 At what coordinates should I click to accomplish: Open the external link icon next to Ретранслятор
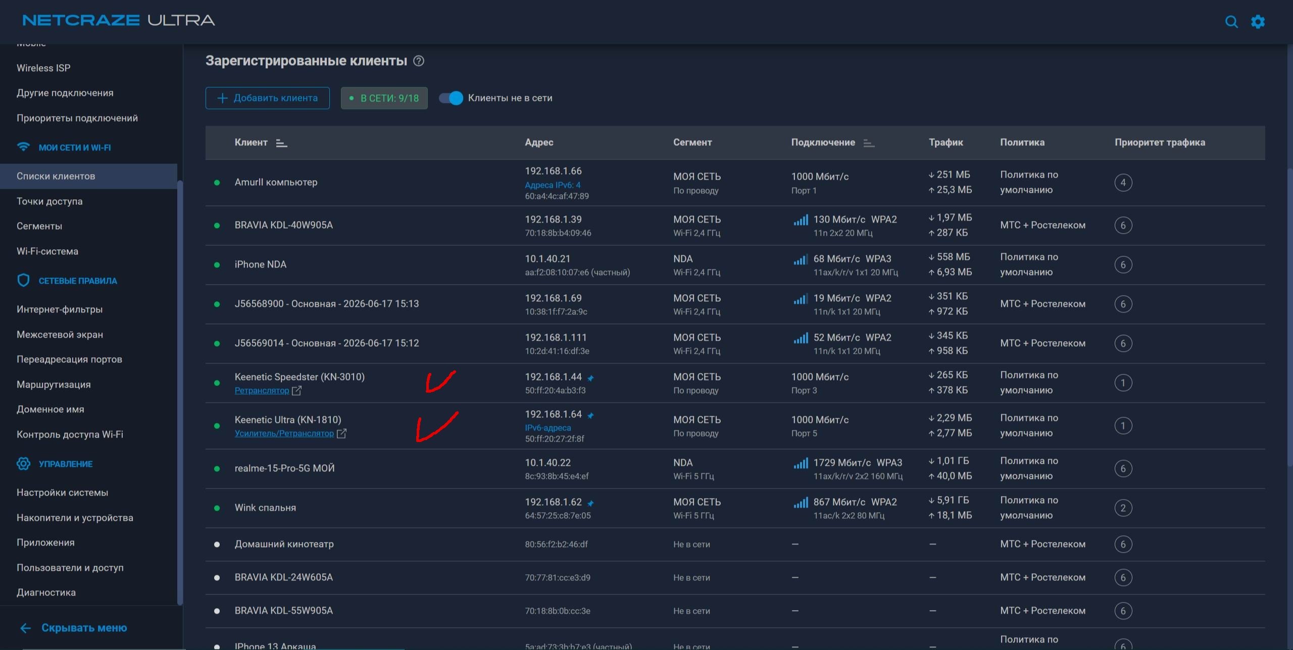click(296, 391)
